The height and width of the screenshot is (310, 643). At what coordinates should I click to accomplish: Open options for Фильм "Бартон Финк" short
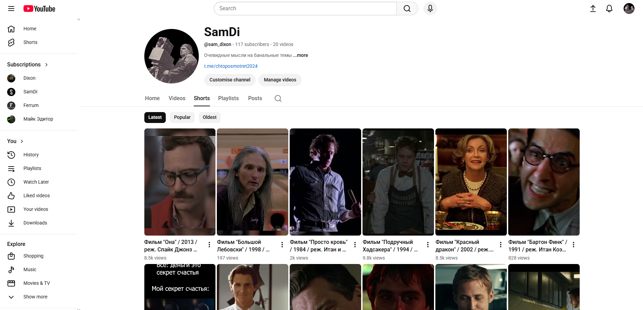[x=574, y=245]
